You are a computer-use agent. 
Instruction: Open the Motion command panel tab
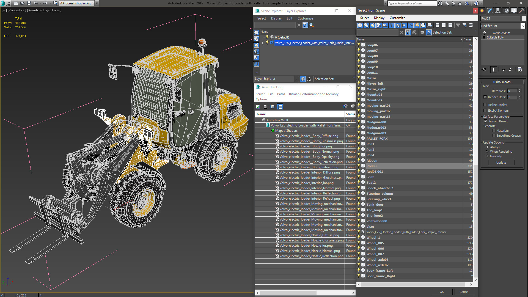pos(506,11)
